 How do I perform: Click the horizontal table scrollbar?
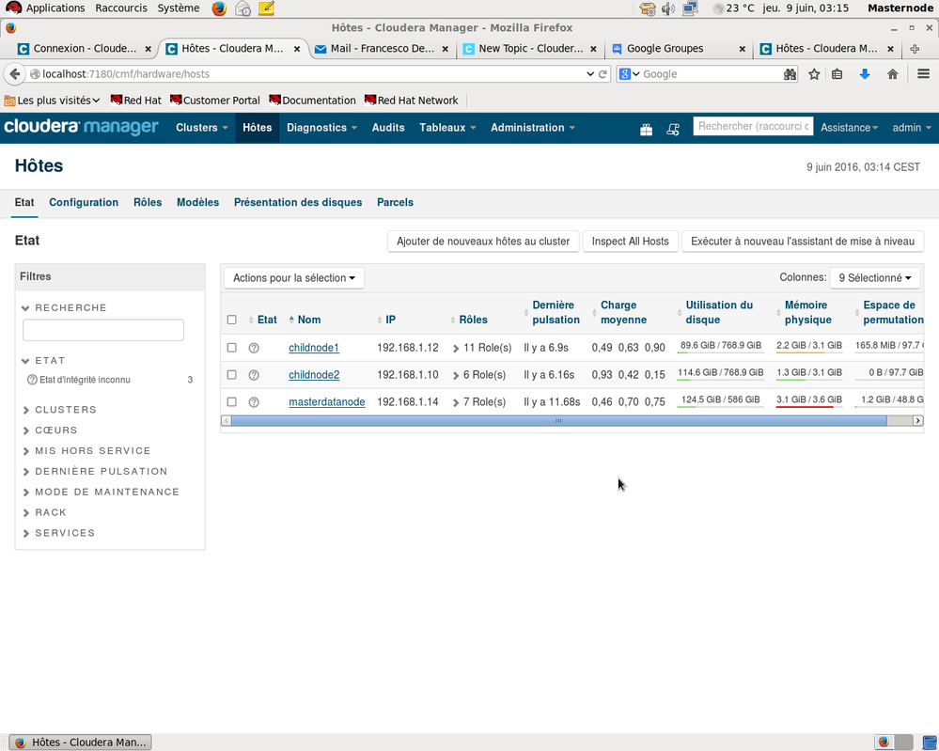(x=558, y=421)
